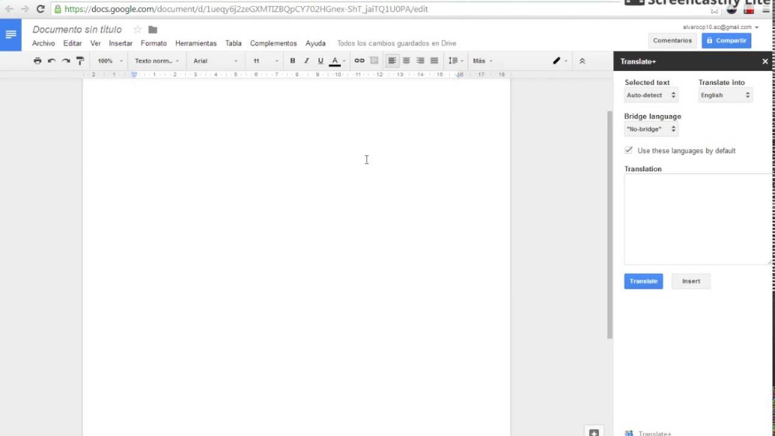Click the Print icon in the toolbar

(38, 61)
